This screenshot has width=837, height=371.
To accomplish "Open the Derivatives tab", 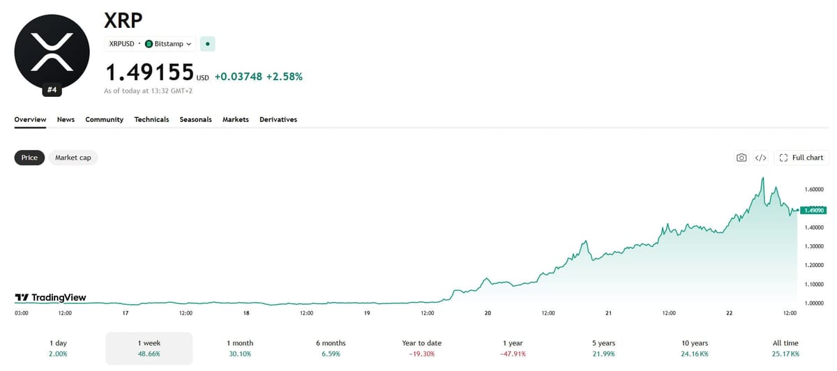I will [x=278, y=119].
